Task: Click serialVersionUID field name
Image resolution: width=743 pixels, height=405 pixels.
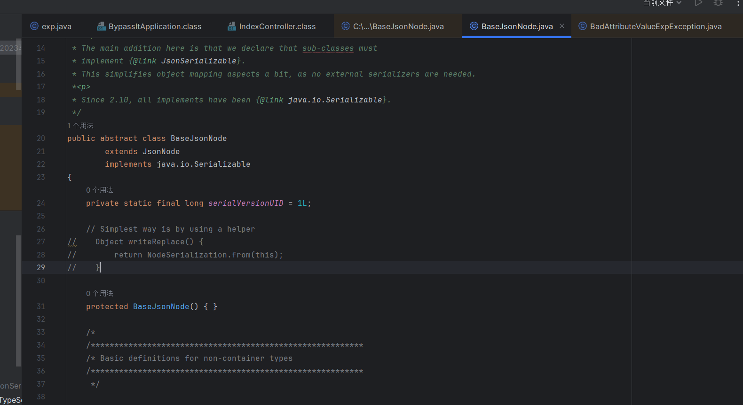Action: click(246, 203)
